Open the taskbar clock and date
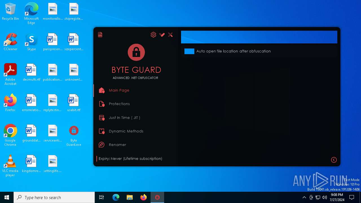This screenshot has height=203, width=361. point(337,197)
